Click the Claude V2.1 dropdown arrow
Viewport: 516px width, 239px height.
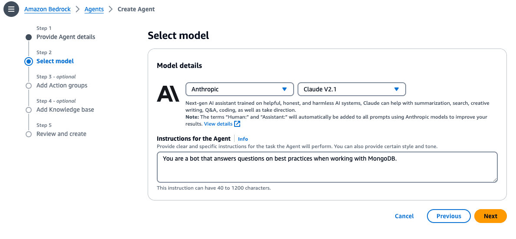click(x=396, y=89)
